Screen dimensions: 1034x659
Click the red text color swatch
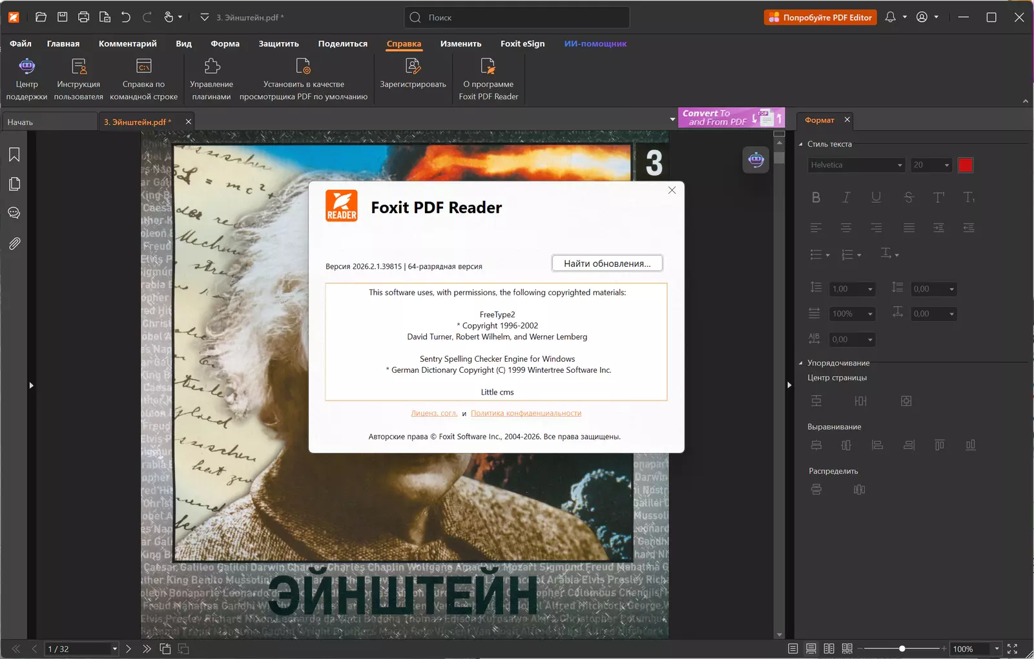pyautogui.click(x=966, y=165)
